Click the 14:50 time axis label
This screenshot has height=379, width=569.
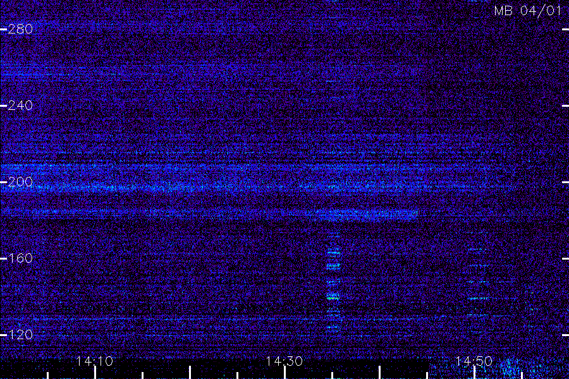click(x=474, y=361)
